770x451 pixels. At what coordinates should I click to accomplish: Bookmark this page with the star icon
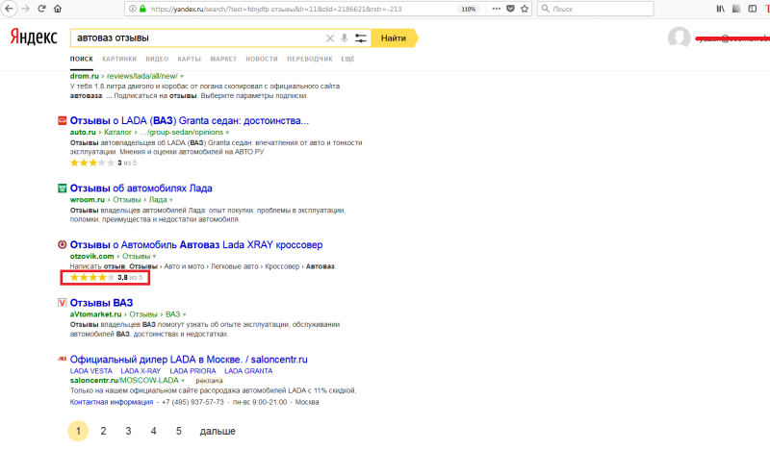[525, 9]
